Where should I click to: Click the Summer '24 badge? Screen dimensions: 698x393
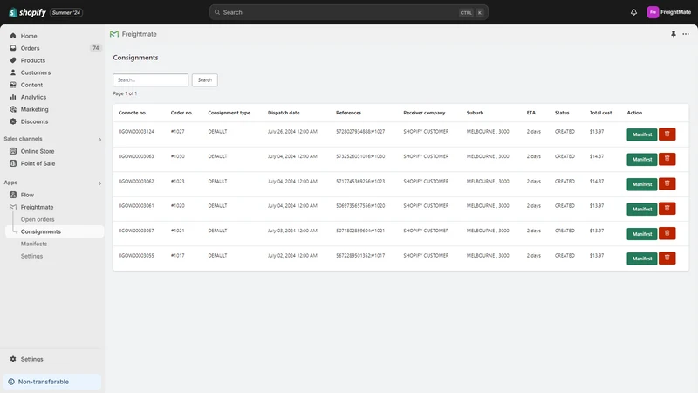coord(66,12)
